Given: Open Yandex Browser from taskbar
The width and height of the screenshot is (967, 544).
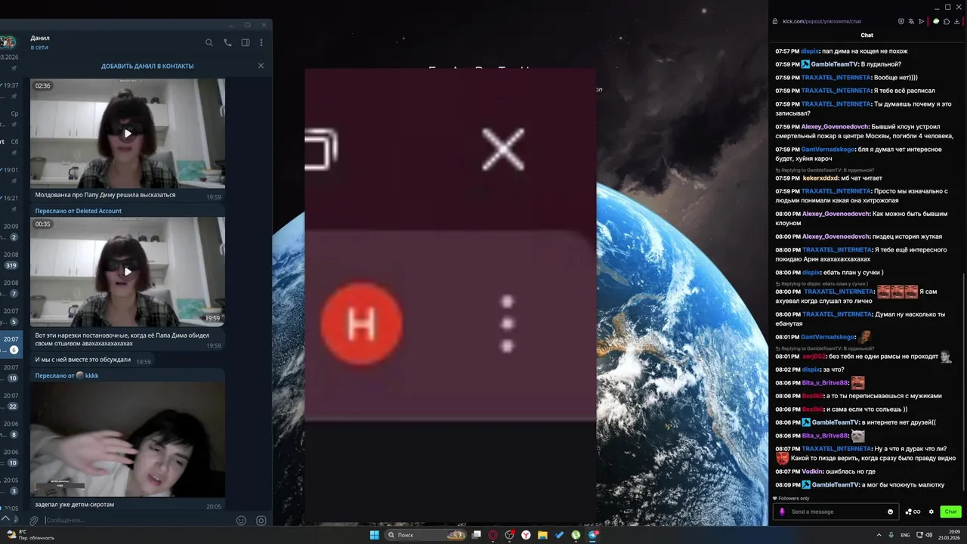Looking at the screenshot, I should coord(526,535).
